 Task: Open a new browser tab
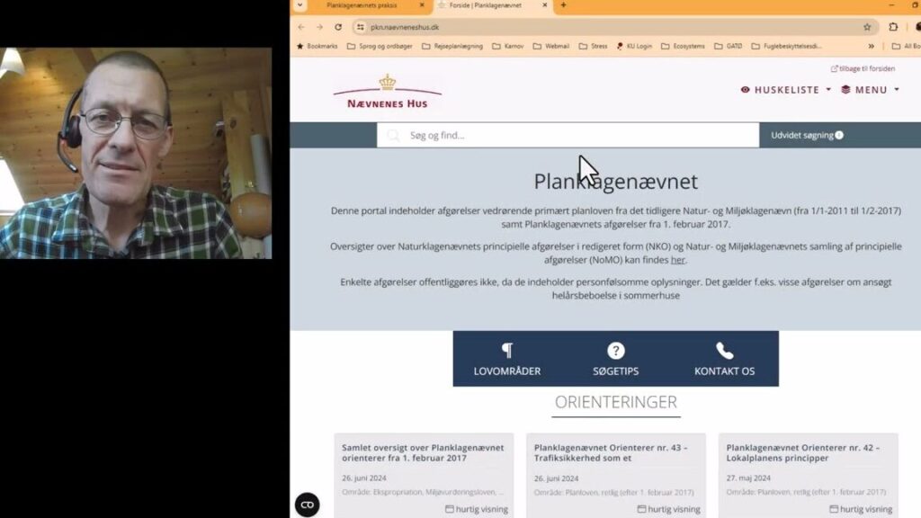pos(563,5)
